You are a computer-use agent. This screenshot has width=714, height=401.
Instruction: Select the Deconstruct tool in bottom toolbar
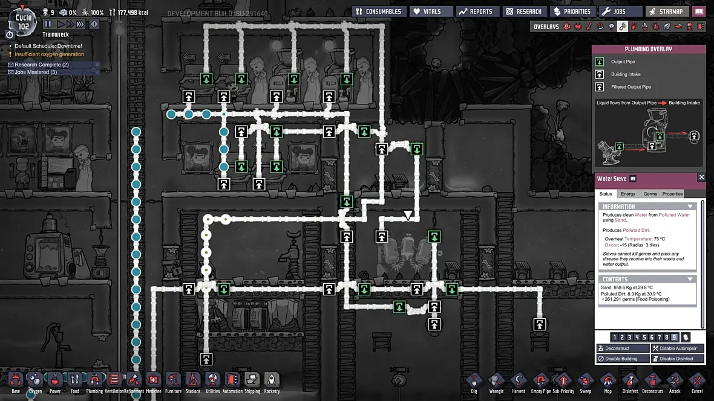[652, 383]
